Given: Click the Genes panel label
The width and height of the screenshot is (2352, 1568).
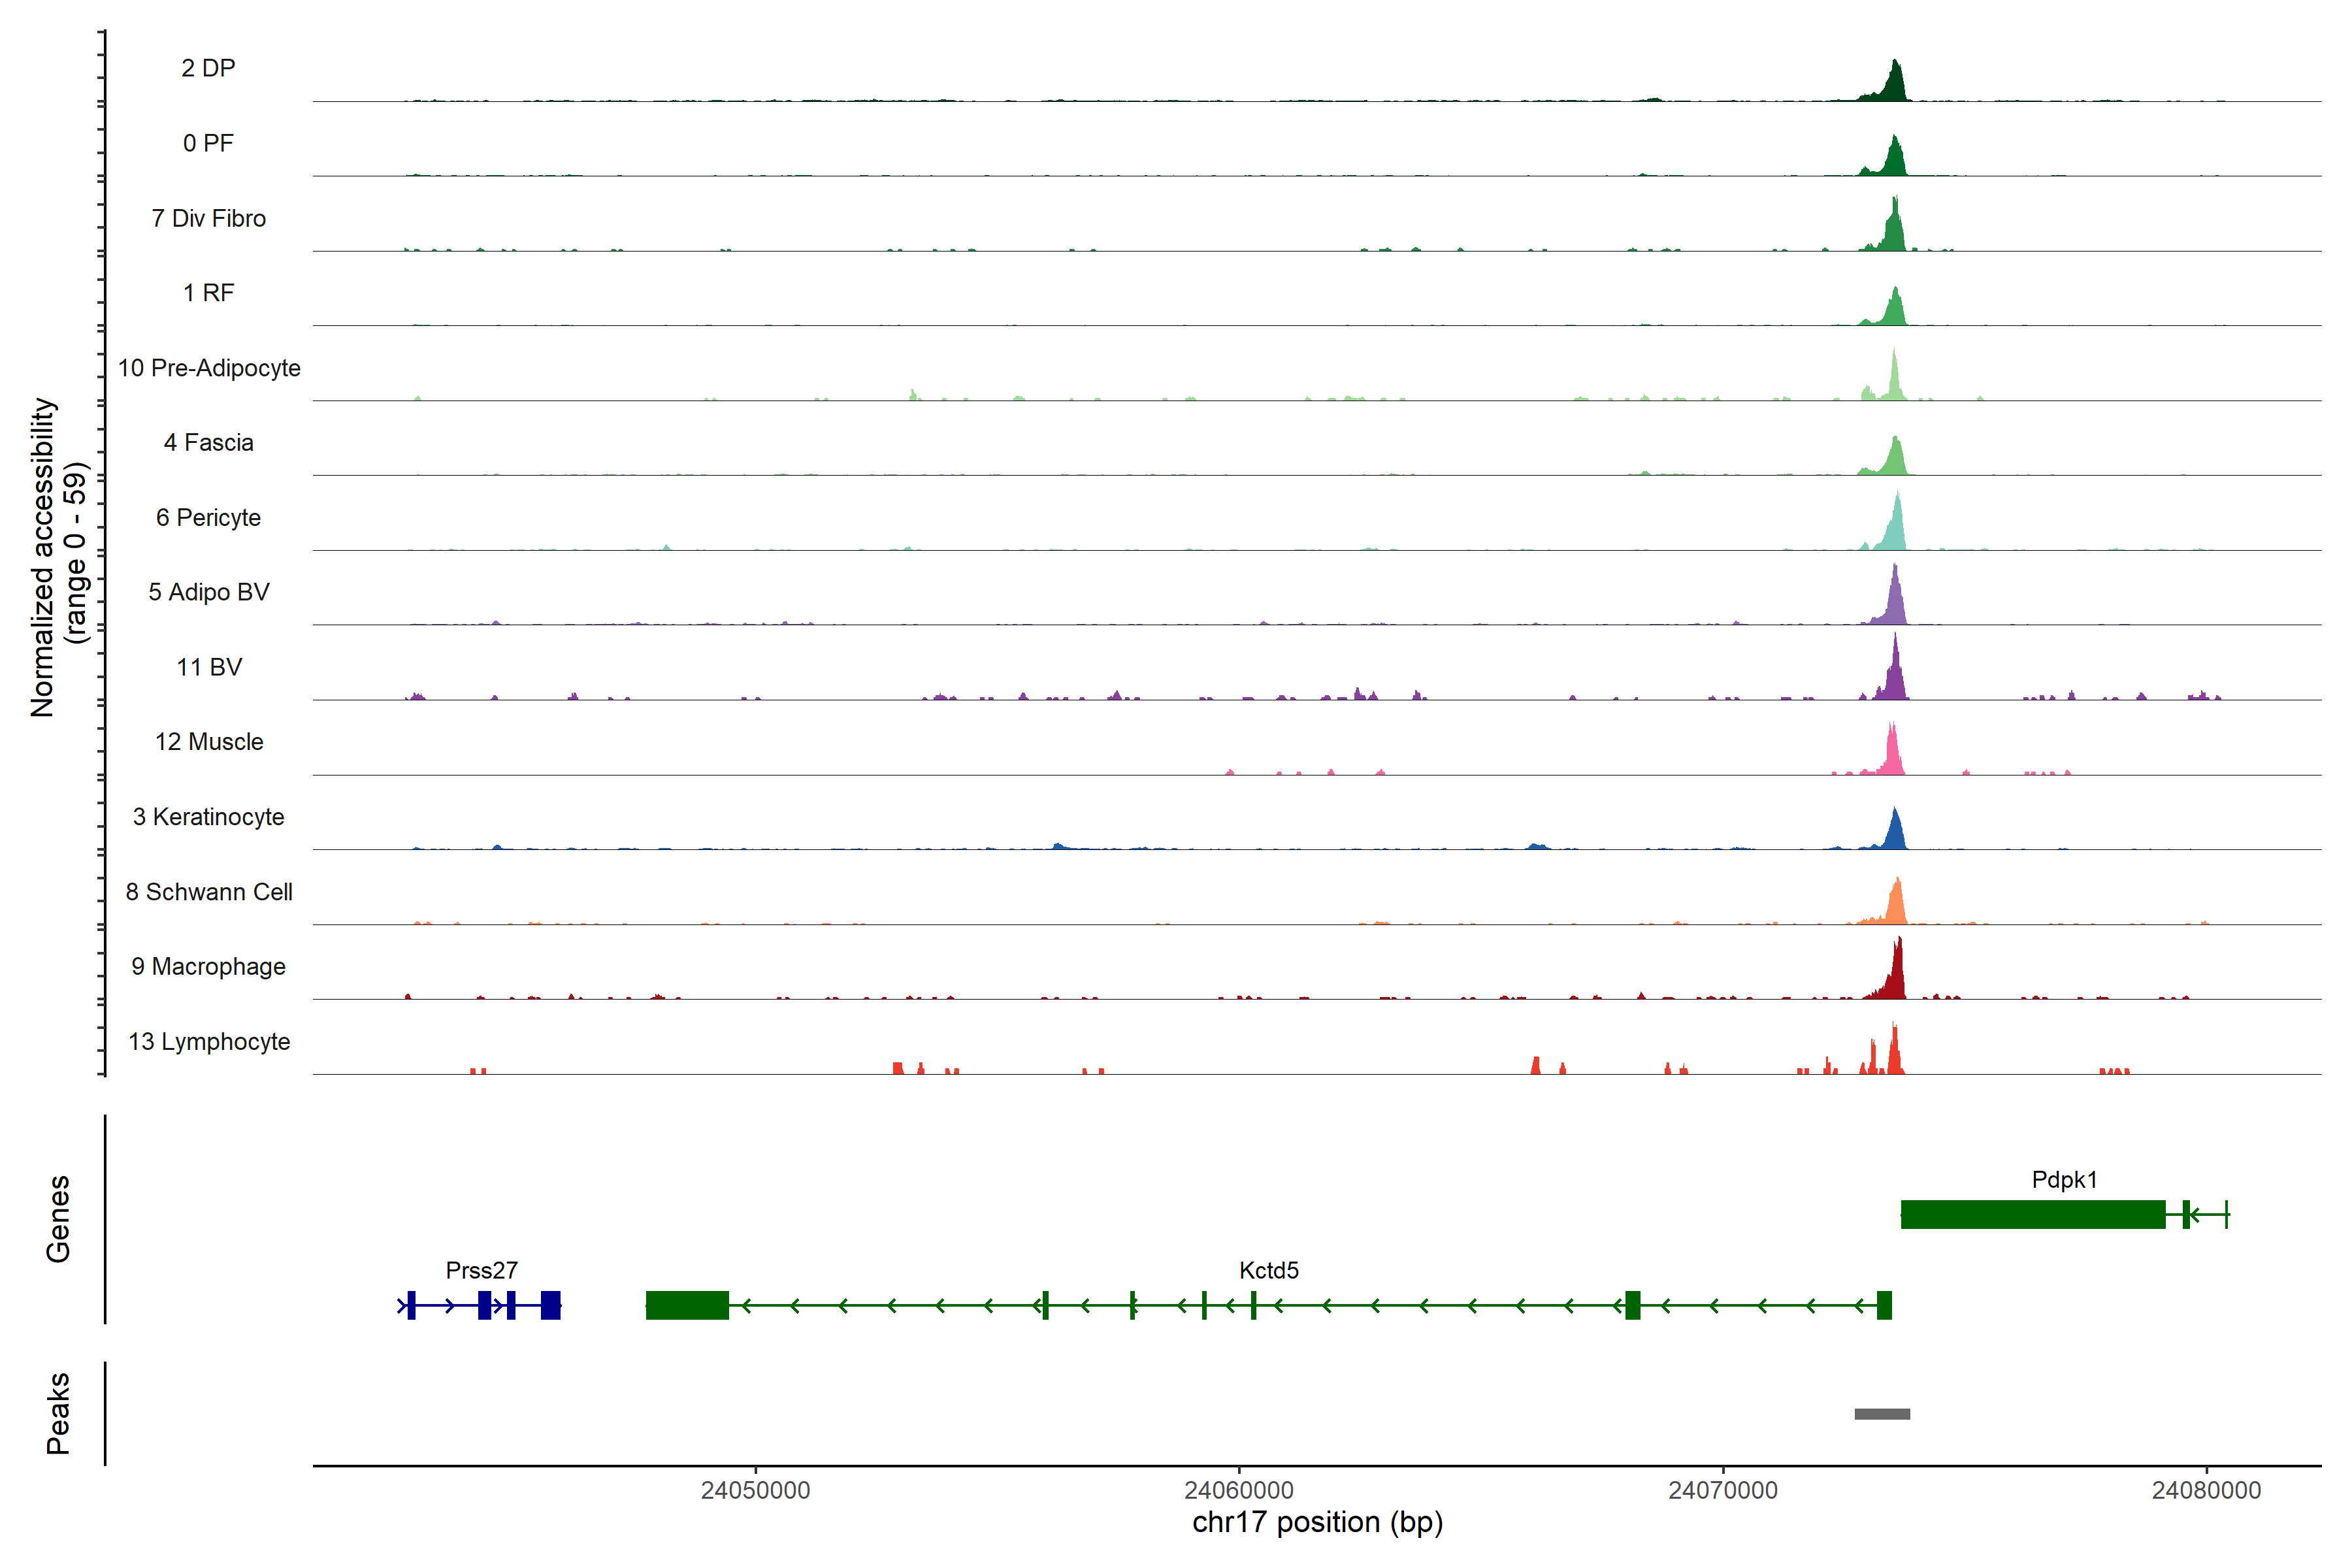Looking at the screenshot, I should coord(58,1219).
